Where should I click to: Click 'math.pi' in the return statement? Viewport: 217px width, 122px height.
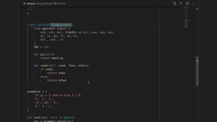[58, 58]
